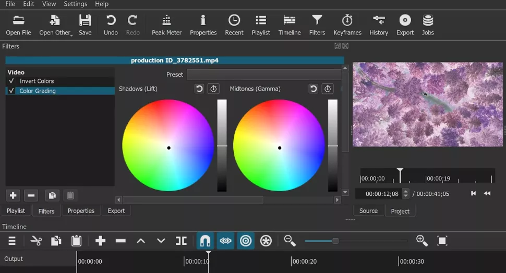Add a new filter with plus button
Viewport: 506px width, 273px height.
tap(14, 196)
